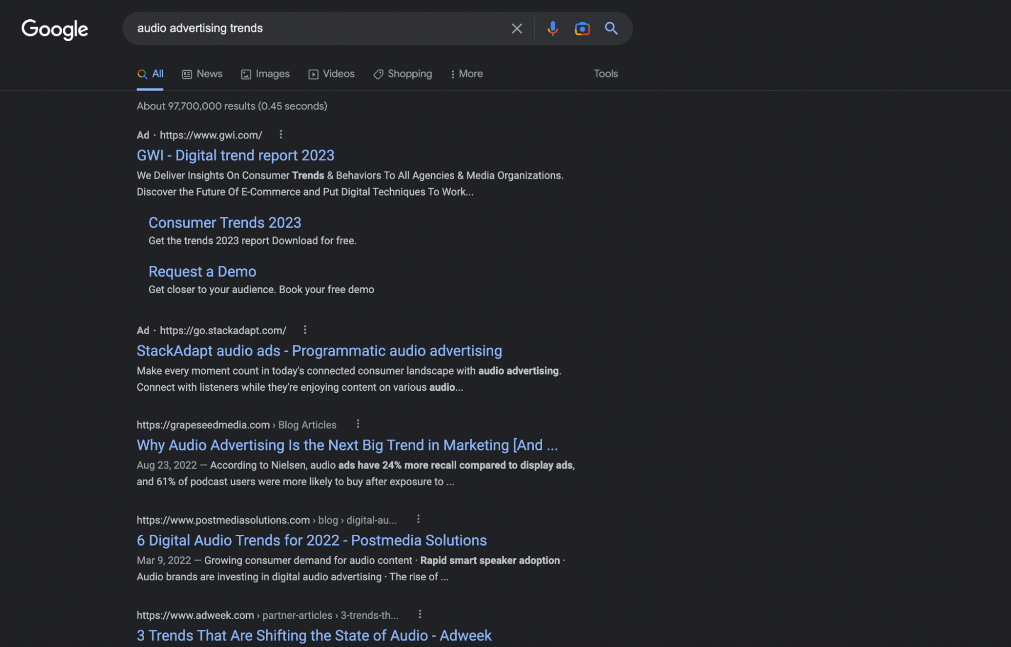Click the 'Aug 23, 2022' snippet date
This screenshot has width=1011, height=647.
[166, 465]
